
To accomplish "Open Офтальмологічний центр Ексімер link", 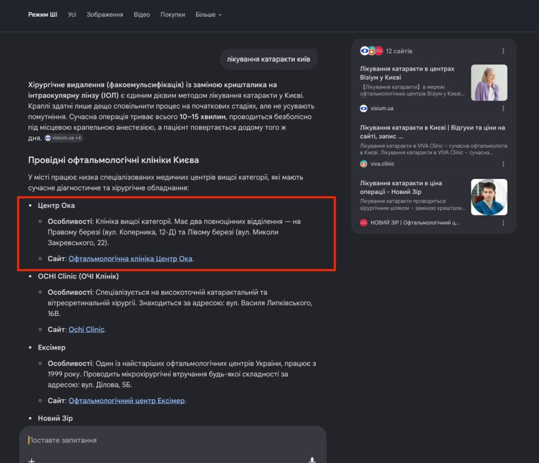I will click(x=126, y=400).
